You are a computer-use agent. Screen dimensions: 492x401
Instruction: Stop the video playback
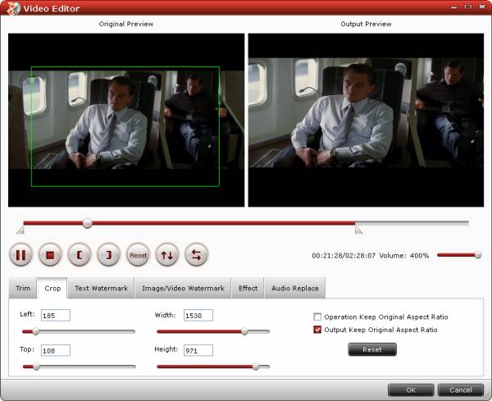click(x=50, y=255)
